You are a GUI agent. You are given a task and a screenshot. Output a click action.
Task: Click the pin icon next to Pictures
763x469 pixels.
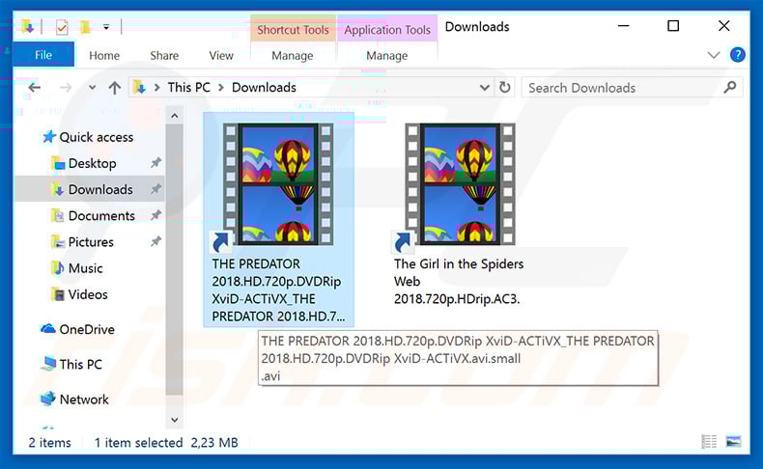coord(155,241)
